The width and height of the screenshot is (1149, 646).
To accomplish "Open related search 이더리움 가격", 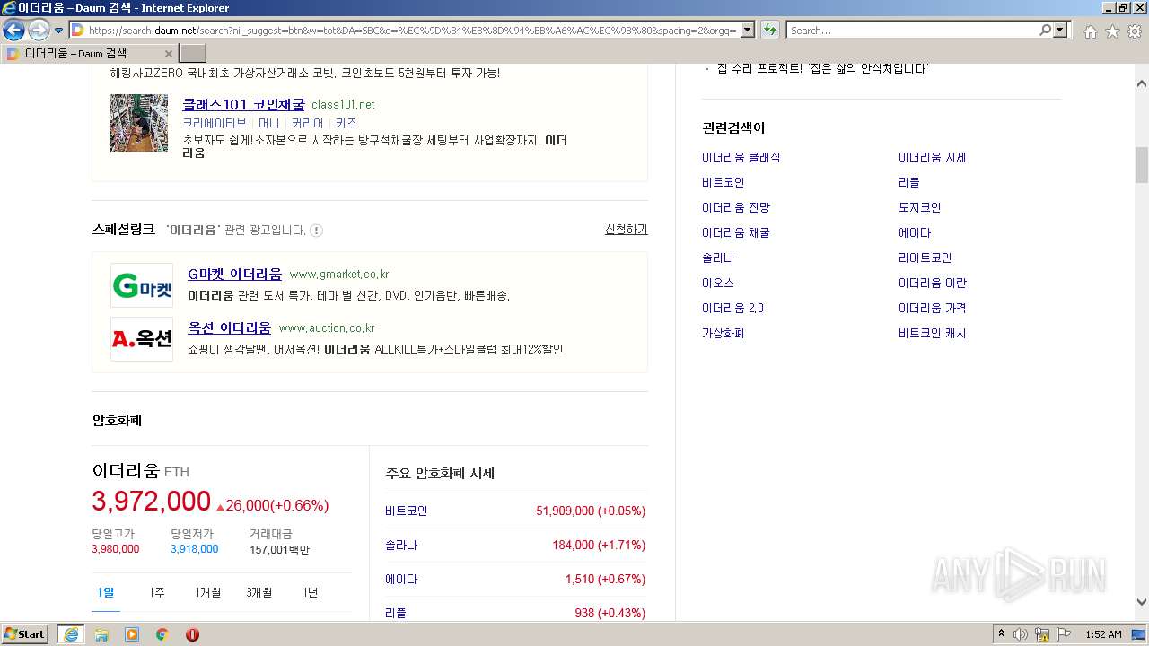I will [932, 308].
